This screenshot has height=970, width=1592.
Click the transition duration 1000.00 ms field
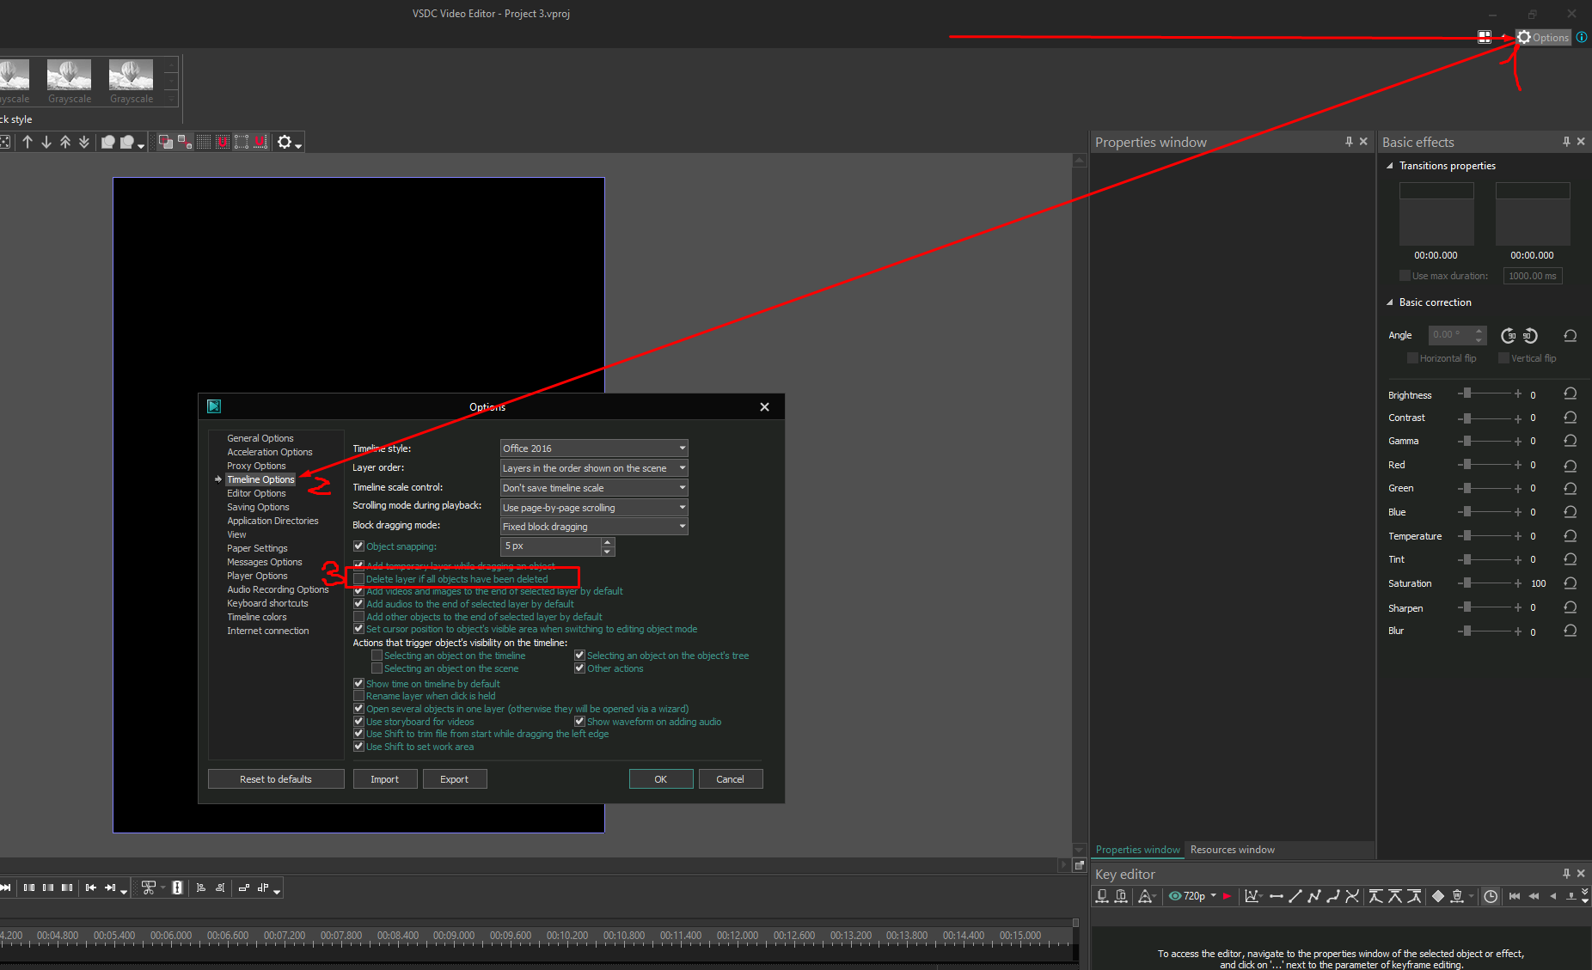(1533, 276)
